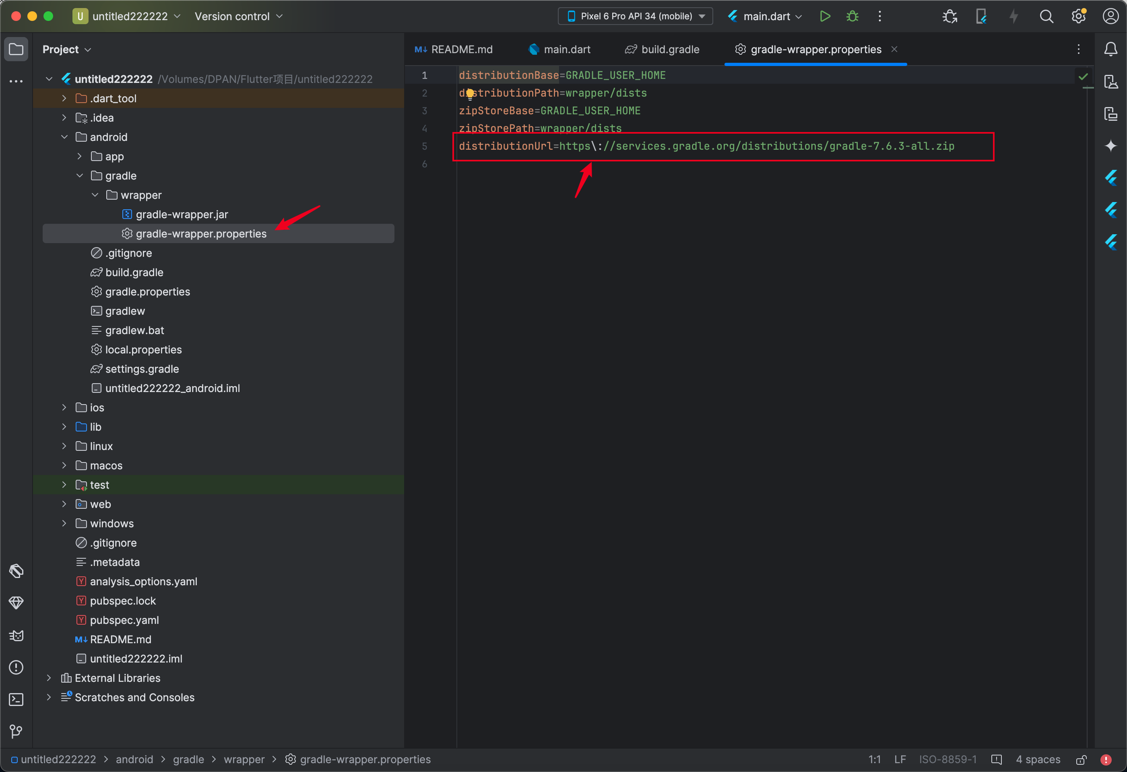Screen dimensions: 1127x772
Task: Open Search Everywhere magnifier icon
Action: [1046, 17]
